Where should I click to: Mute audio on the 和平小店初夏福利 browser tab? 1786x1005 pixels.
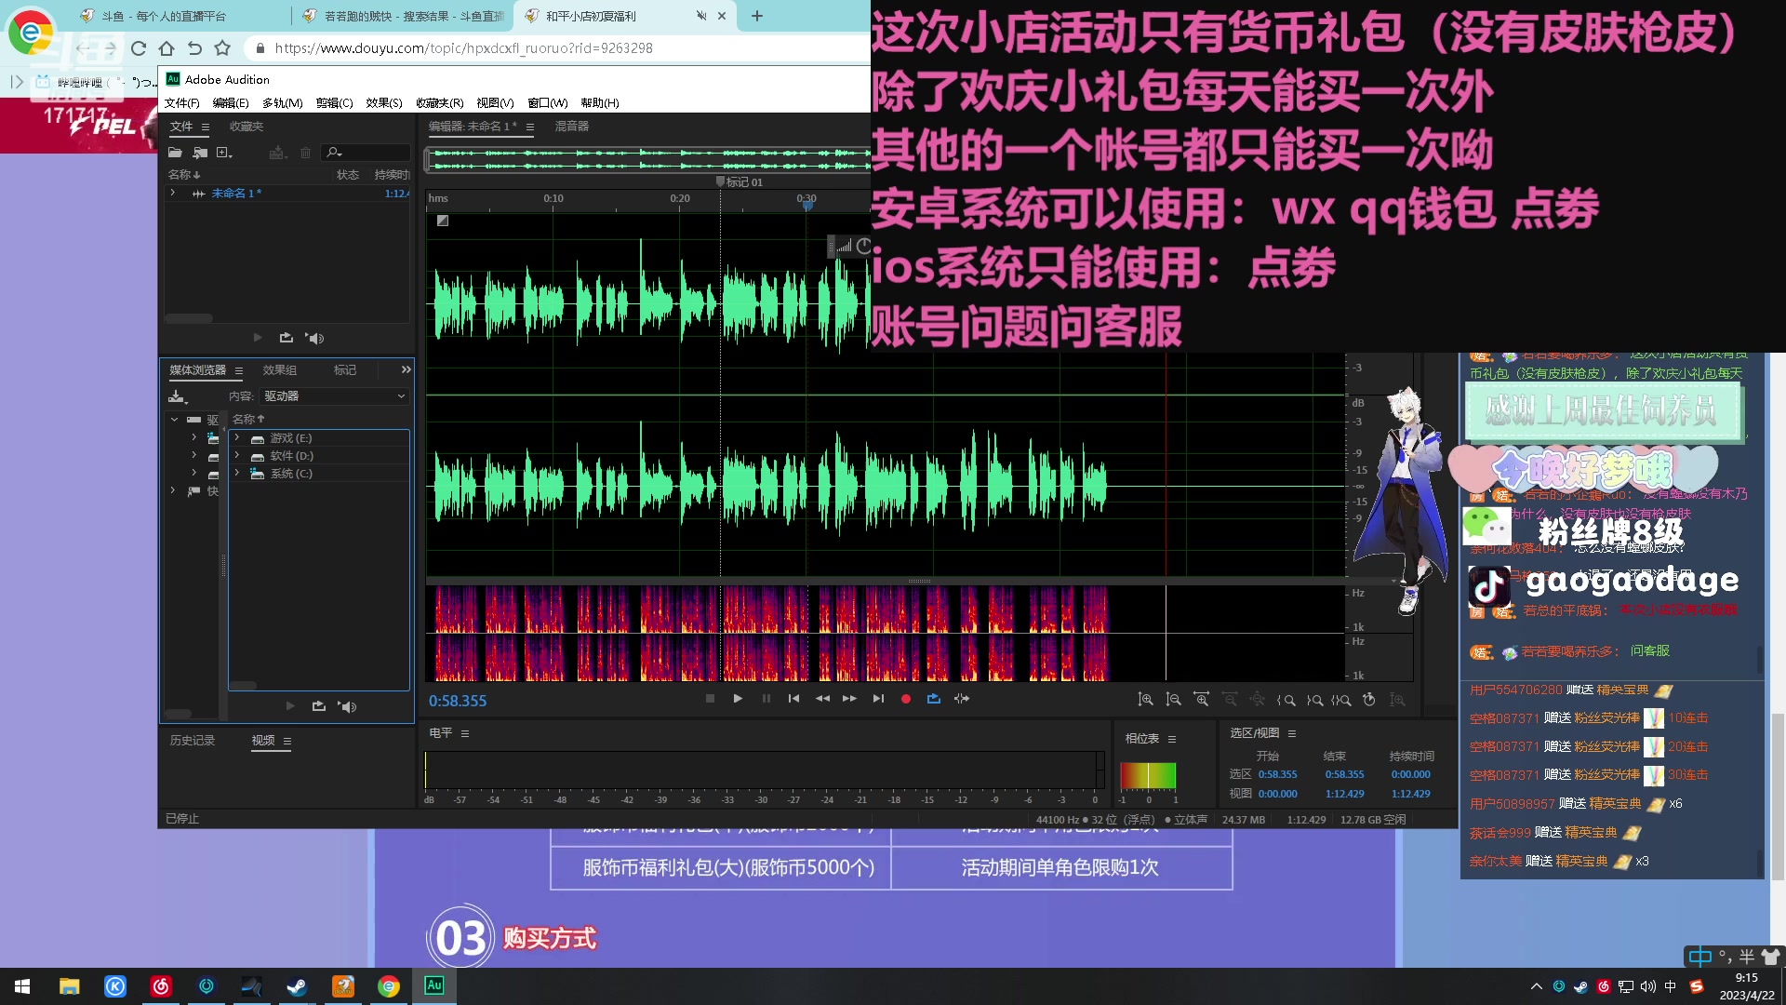(701, 16)
